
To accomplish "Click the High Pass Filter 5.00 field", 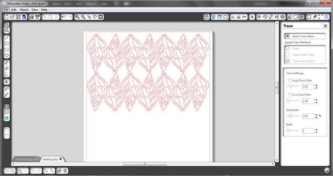I will (308, 87).
